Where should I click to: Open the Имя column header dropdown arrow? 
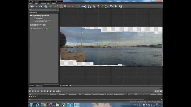(48, 94)
